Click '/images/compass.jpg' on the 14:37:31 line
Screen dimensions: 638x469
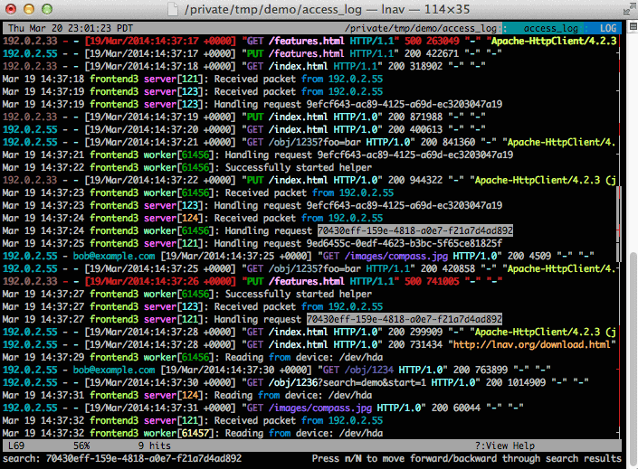[x=319, y=408]
